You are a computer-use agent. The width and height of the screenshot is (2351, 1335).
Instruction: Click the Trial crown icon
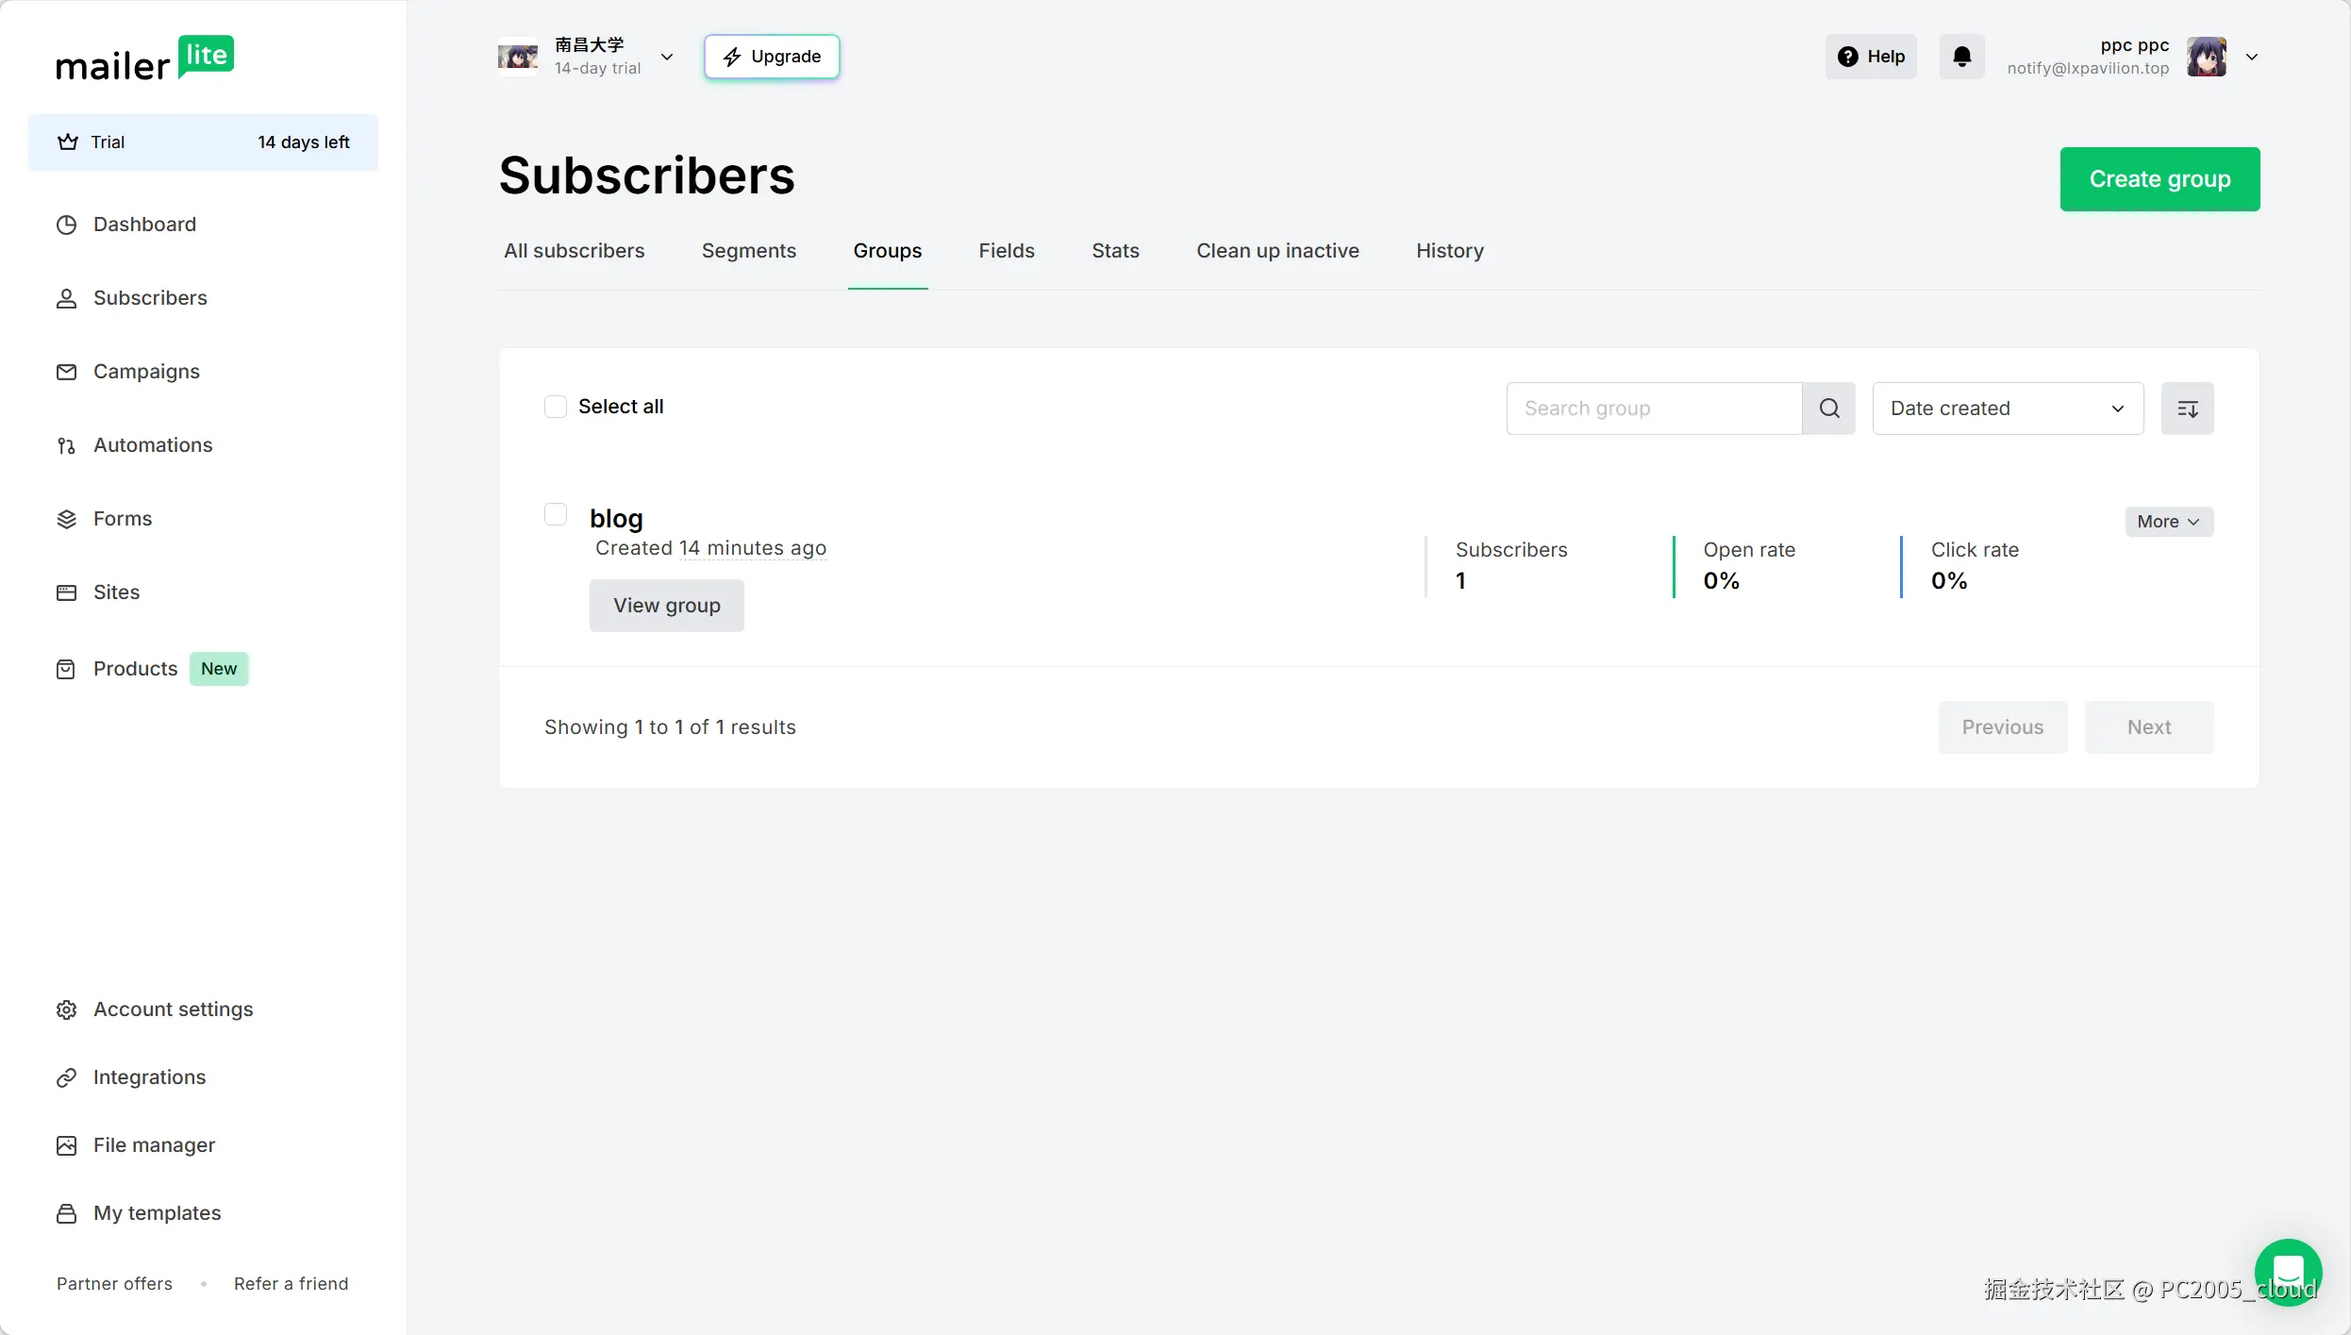coord(68,142)
